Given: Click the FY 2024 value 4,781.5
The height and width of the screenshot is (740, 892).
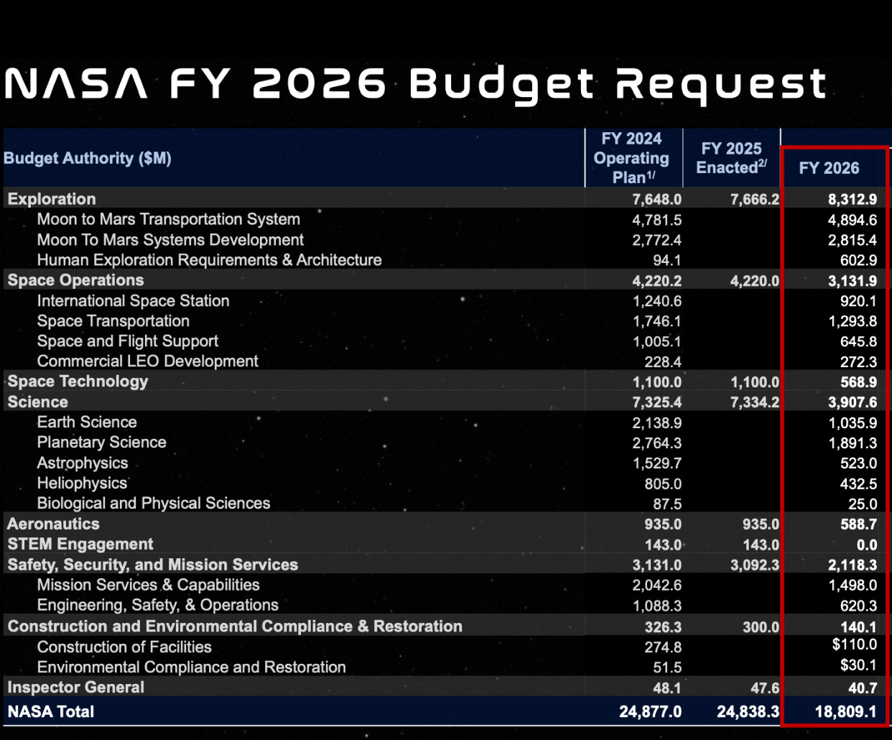Looking at the screenshot, I should 656,220.
